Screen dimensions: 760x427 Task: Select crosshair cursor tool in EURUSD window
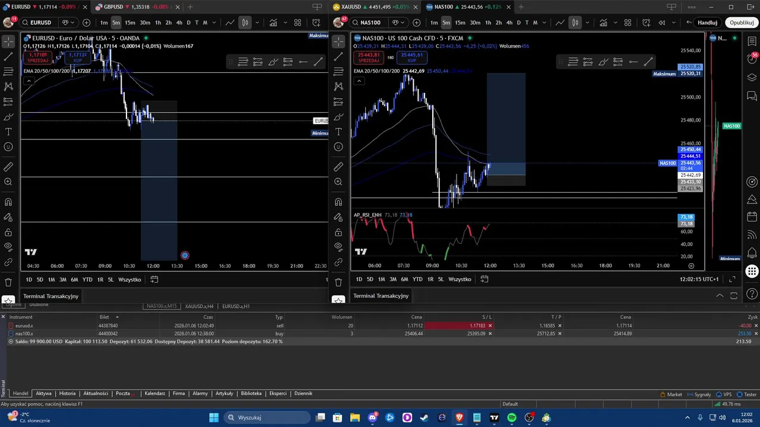[8, 42]
